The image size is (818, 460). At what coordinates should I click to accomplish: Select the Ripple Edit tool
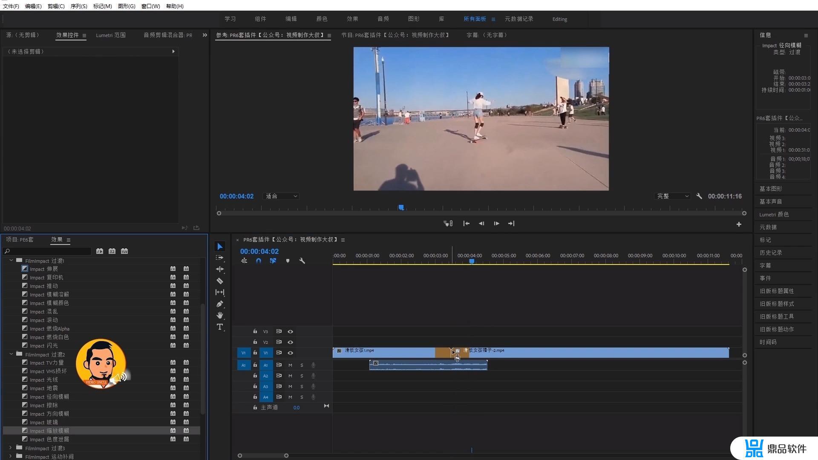[x=220, y=269]
